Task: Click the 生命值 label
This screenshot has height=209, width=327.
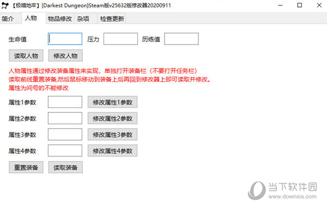Action: point(17,39)
